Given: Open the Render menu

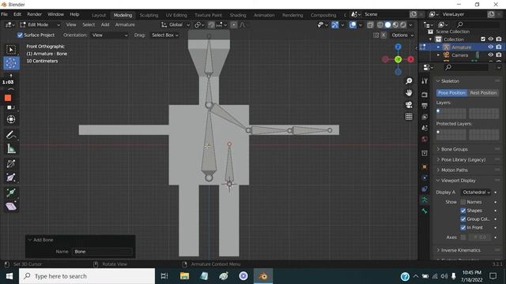Looking at the screenshot, I should (35, 14).
